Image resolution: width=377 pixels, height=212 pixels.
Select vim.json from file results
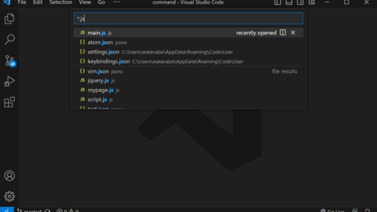pyautogui.click(x=188, y=71)
